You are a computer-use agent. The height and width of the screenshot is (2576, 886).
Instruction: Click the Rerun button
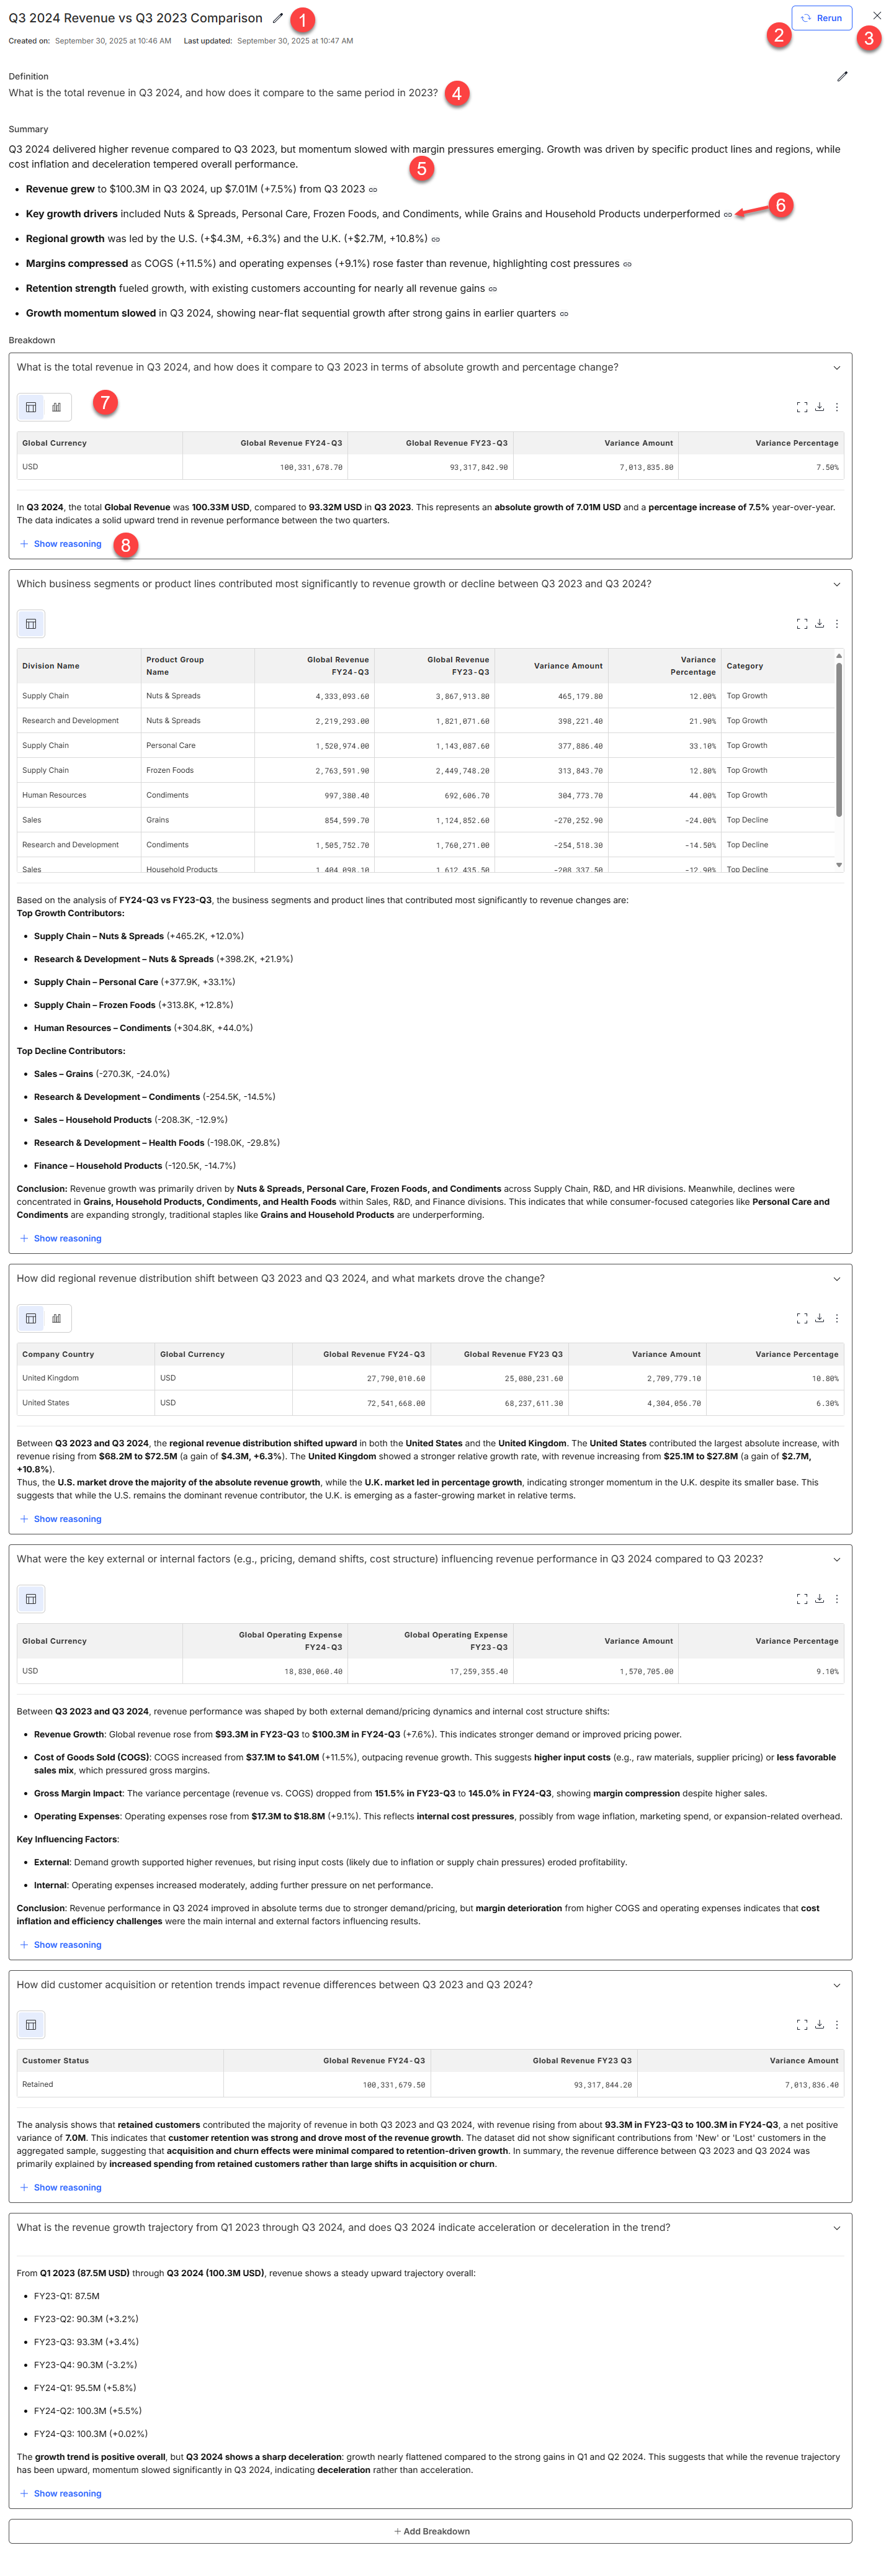click(821, 18)
